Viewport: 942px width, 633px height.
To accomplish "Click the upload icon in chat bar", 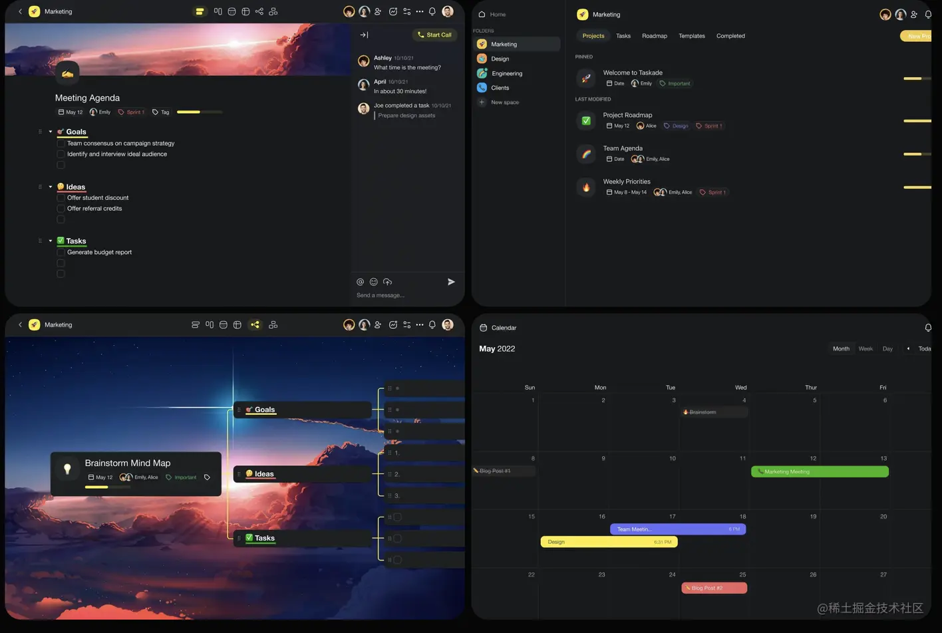I will 387,282.
